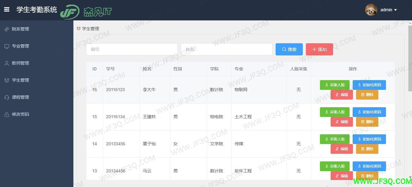Click the plus icon on the 添加 button

pos(315,49)
